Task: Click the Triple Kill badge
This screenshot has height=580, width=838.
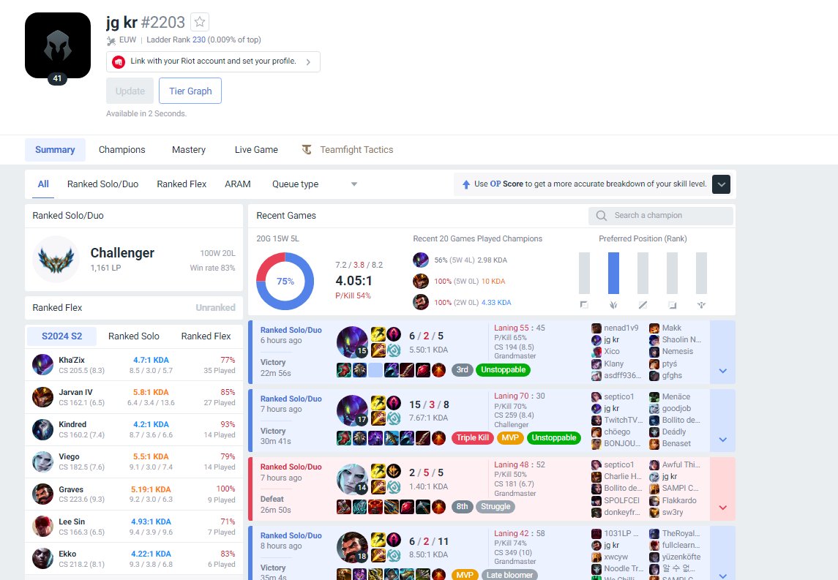Action: 473,438
